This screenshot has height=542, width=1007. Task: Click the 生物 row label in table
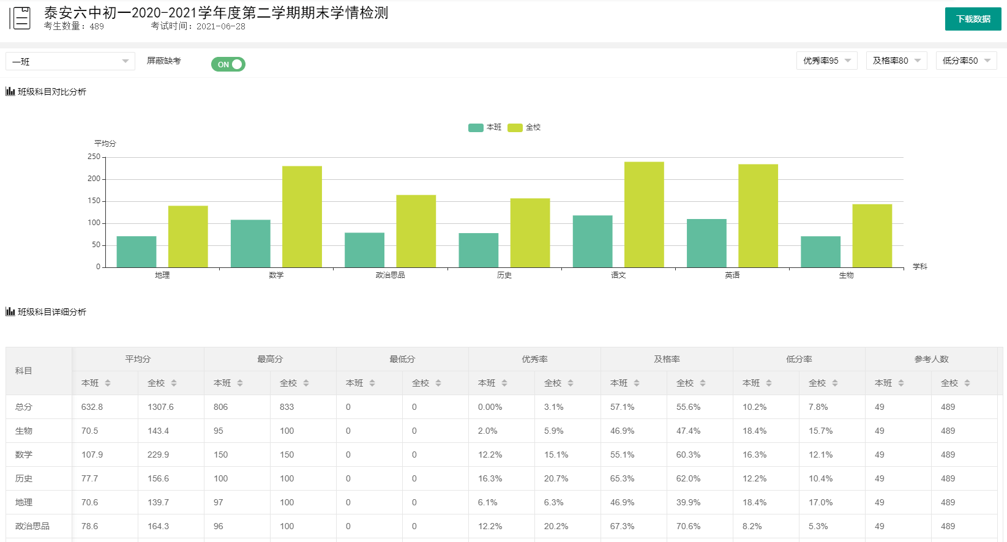tap(24, 431)
